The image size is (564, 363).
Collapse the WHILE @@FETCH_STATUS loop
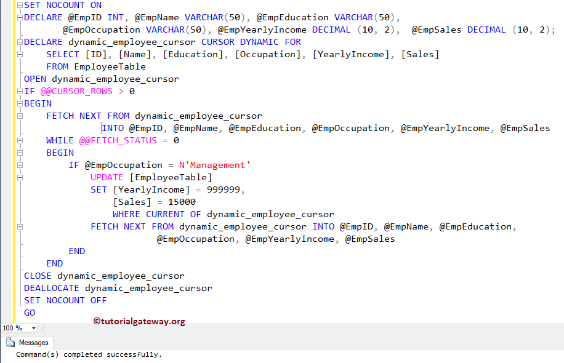pos(20,140)
